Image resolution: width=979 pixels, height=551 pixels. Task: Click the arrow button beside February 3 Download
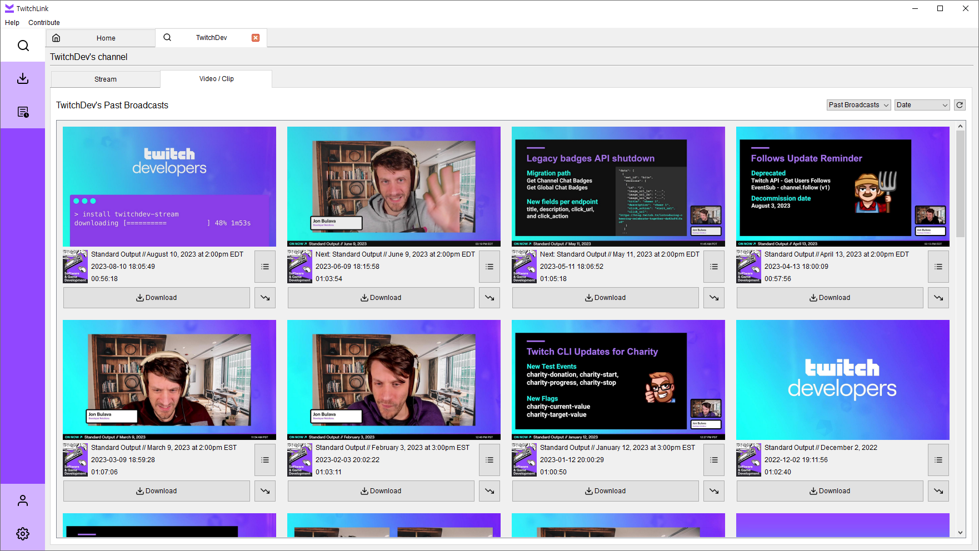tap(489, 491)
